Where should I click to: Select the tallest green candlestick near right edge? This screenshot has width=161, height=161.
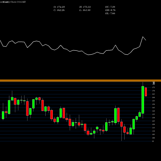143,100
